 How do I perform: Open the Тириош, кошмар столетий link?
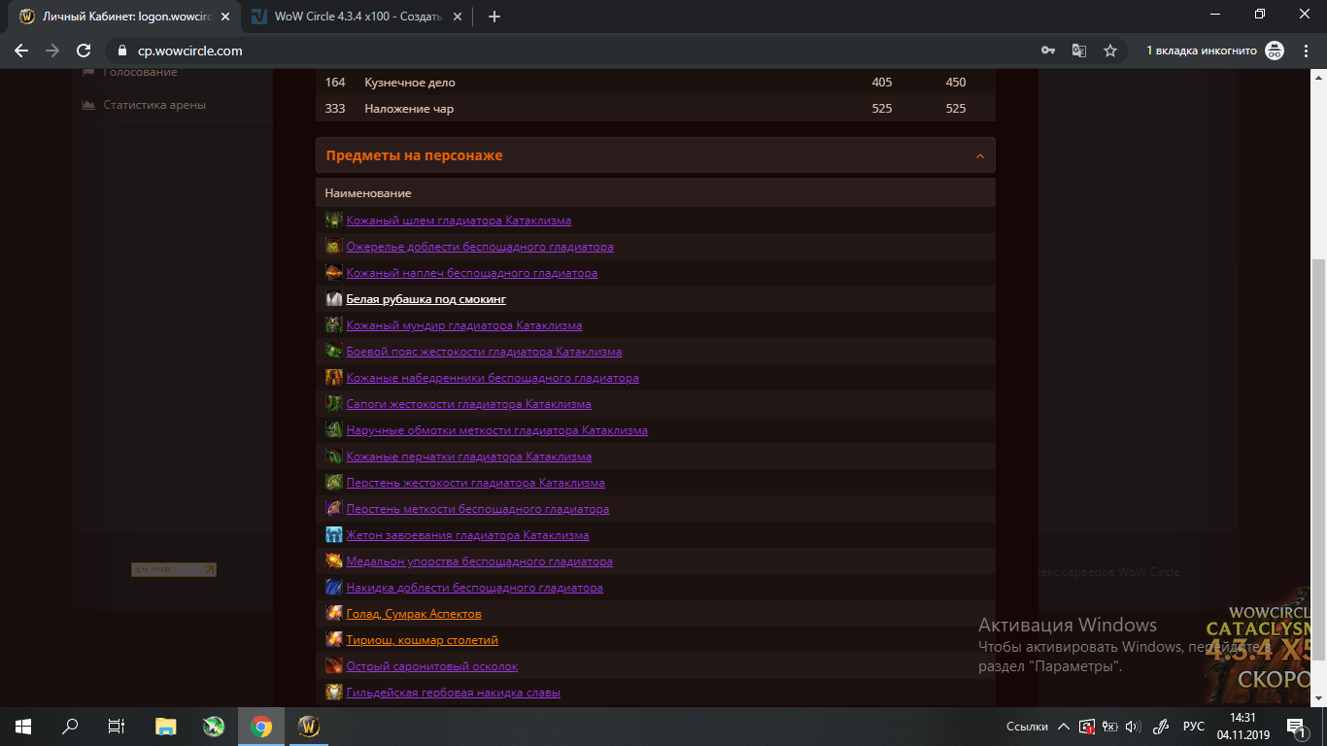point(422,640)
